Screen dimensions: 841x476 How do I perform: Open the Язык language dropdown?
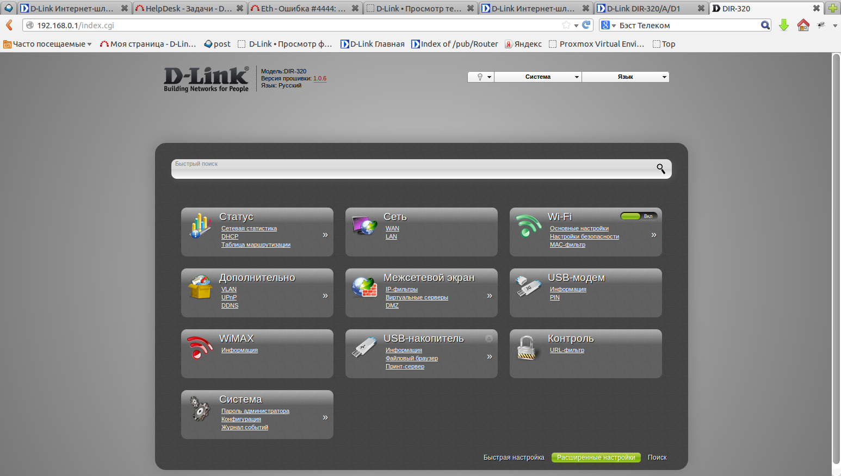click(626, 77)
